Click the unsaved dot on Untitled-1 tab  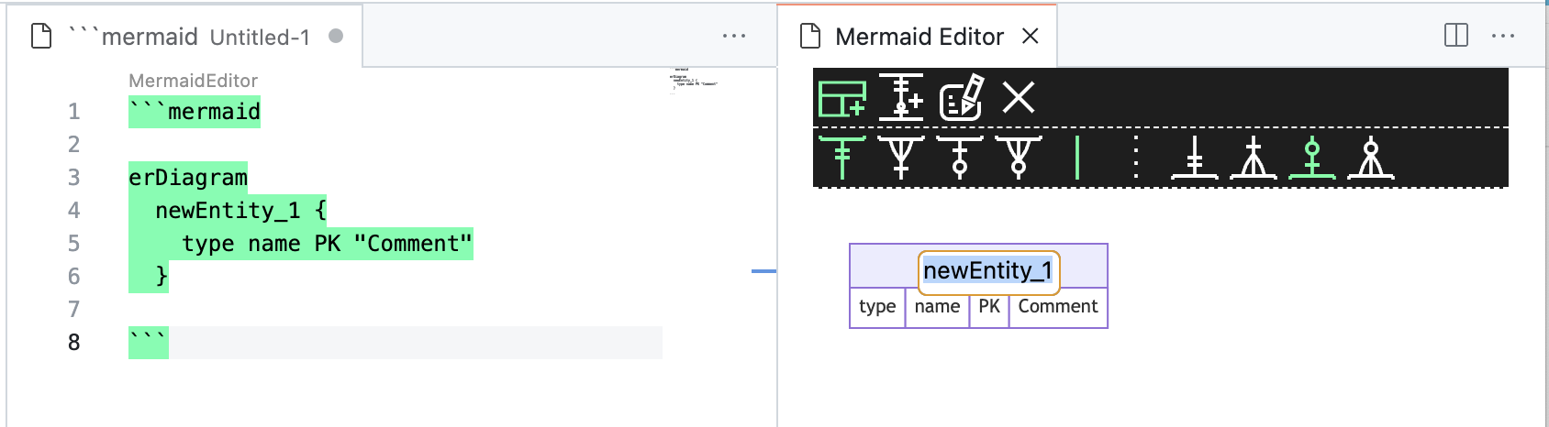336,36
